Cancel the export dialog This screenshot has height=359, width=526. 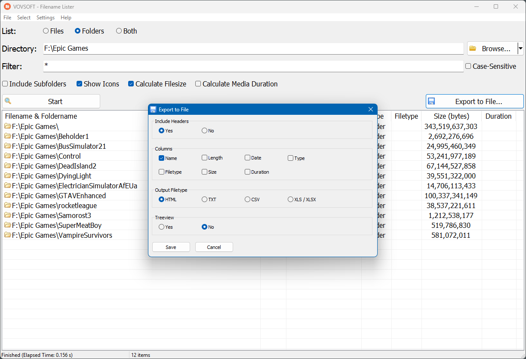[214, 247]
